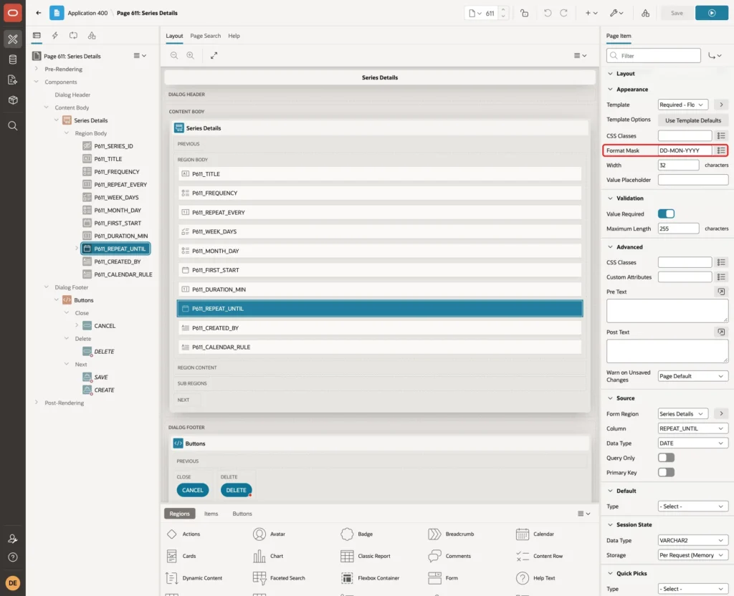Viewport: 734px width, 596px height.
Task: Select P611_TITLE item in layout body
Action: click(380, 174)
